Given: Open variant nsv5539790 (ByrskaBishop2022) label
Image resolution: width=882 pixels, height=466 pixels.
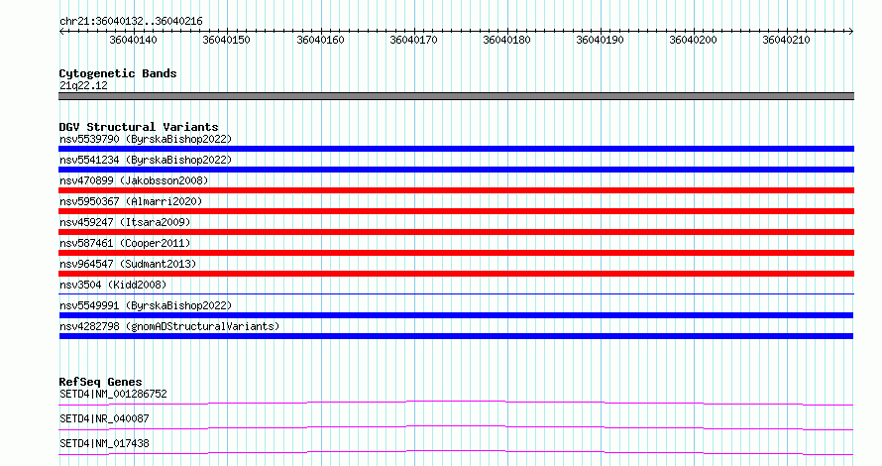Looking at the screenshot, I should point(146,139).
